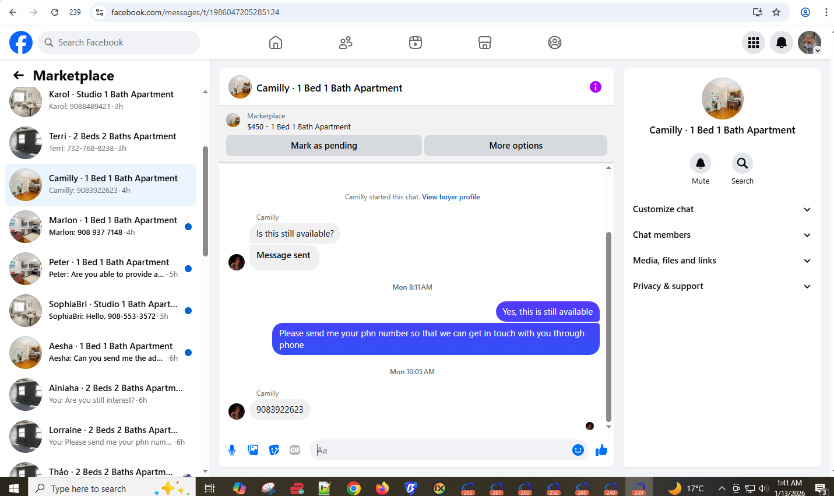Open the Notifications bell in top bar
This screenshot has height=496, width=834.
point(782,43)
